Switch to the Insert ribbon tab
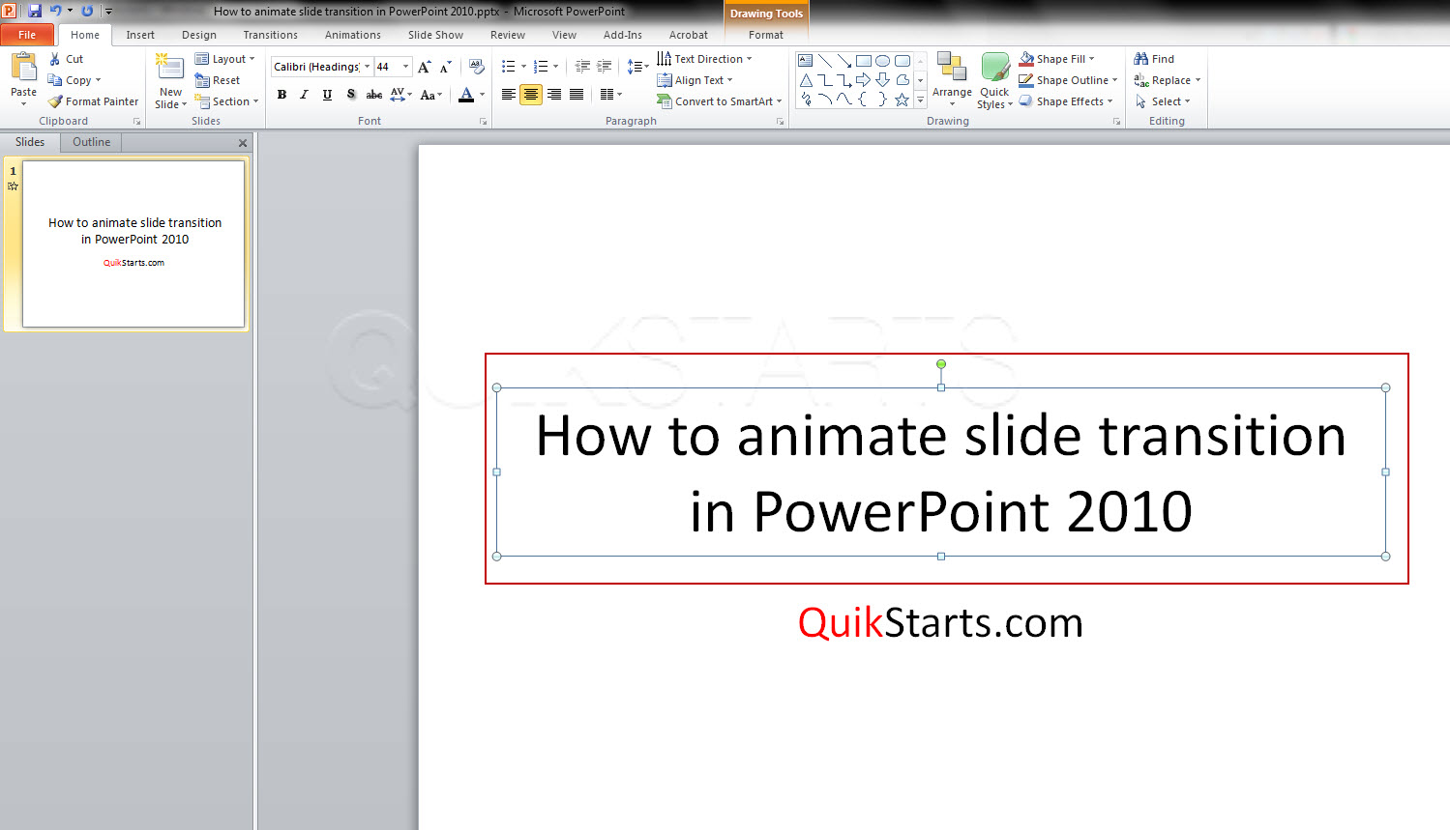Viewport: 1450px width, 830px height. point(140,35)
